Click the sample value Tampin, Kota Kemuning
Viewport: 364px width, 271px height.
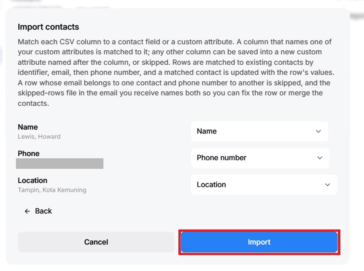click(52, 190)
